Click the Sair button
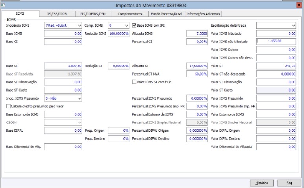 coord(289,183)
